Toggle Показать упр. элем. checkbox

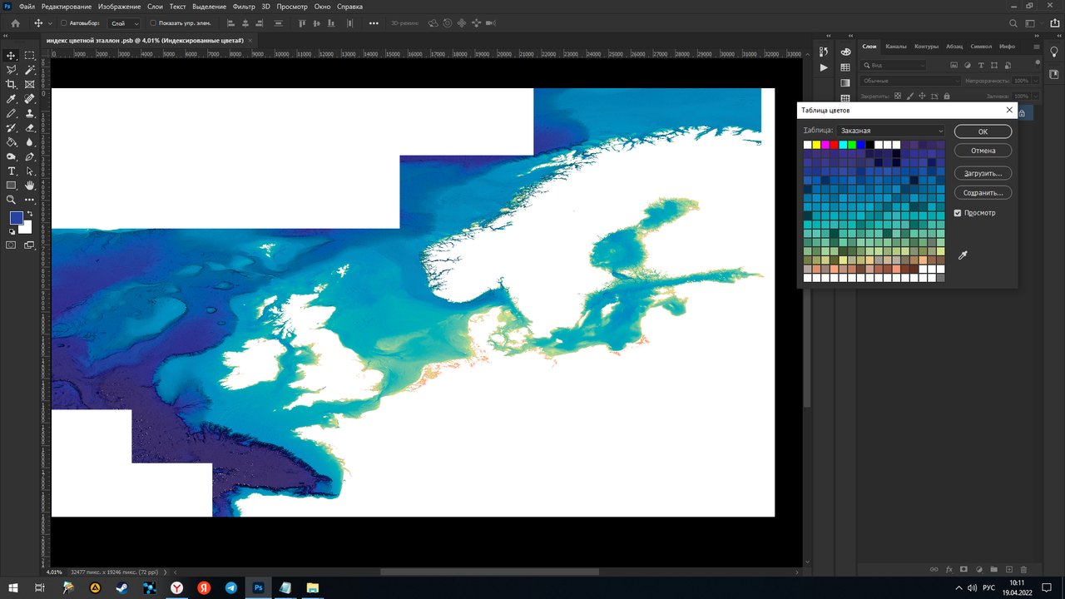pos(153,23)
